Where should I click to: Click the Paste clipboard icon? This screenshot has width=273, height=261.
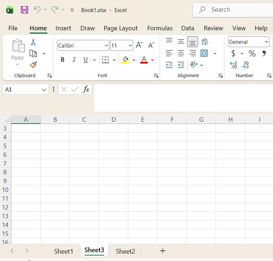pyautogui.click(x=18, y=45)
